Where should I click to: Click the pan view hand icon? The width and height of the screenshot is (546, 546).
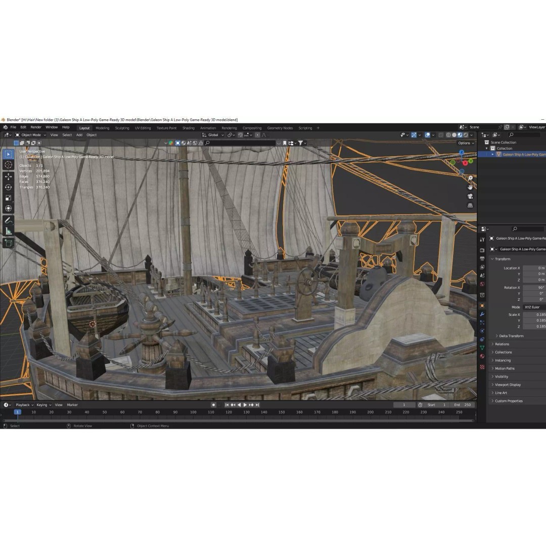(x=470, y=188)
